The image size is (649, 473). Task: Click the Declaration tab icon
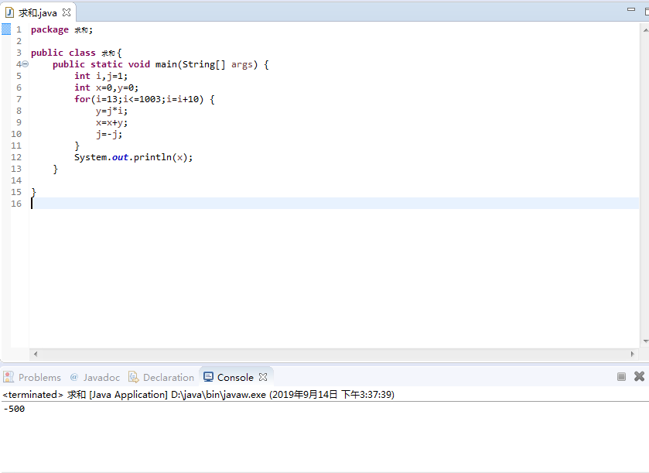pyautogui.click(x=133, y=377)
